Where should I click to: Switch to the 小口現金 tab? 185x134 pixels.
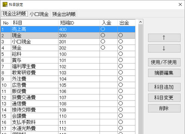pyautogui.click(x=39, y=14)
